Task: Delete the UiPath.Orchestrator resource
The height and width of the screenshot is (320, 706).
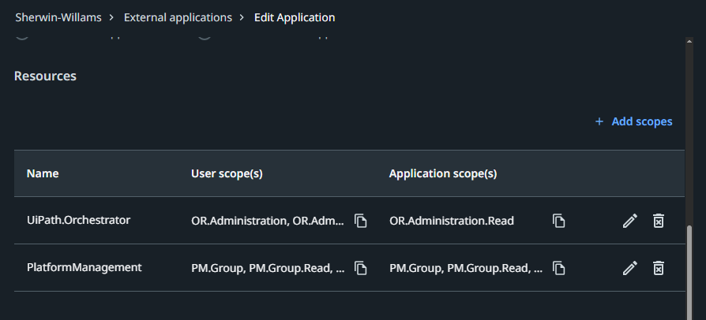Action: [x=658, y=221]
